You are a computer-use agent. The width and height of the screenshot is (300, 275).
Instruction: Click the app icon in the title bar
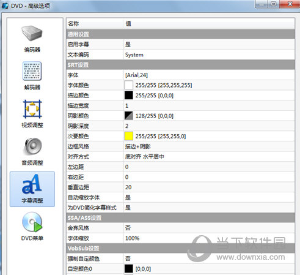coord(5,6)
